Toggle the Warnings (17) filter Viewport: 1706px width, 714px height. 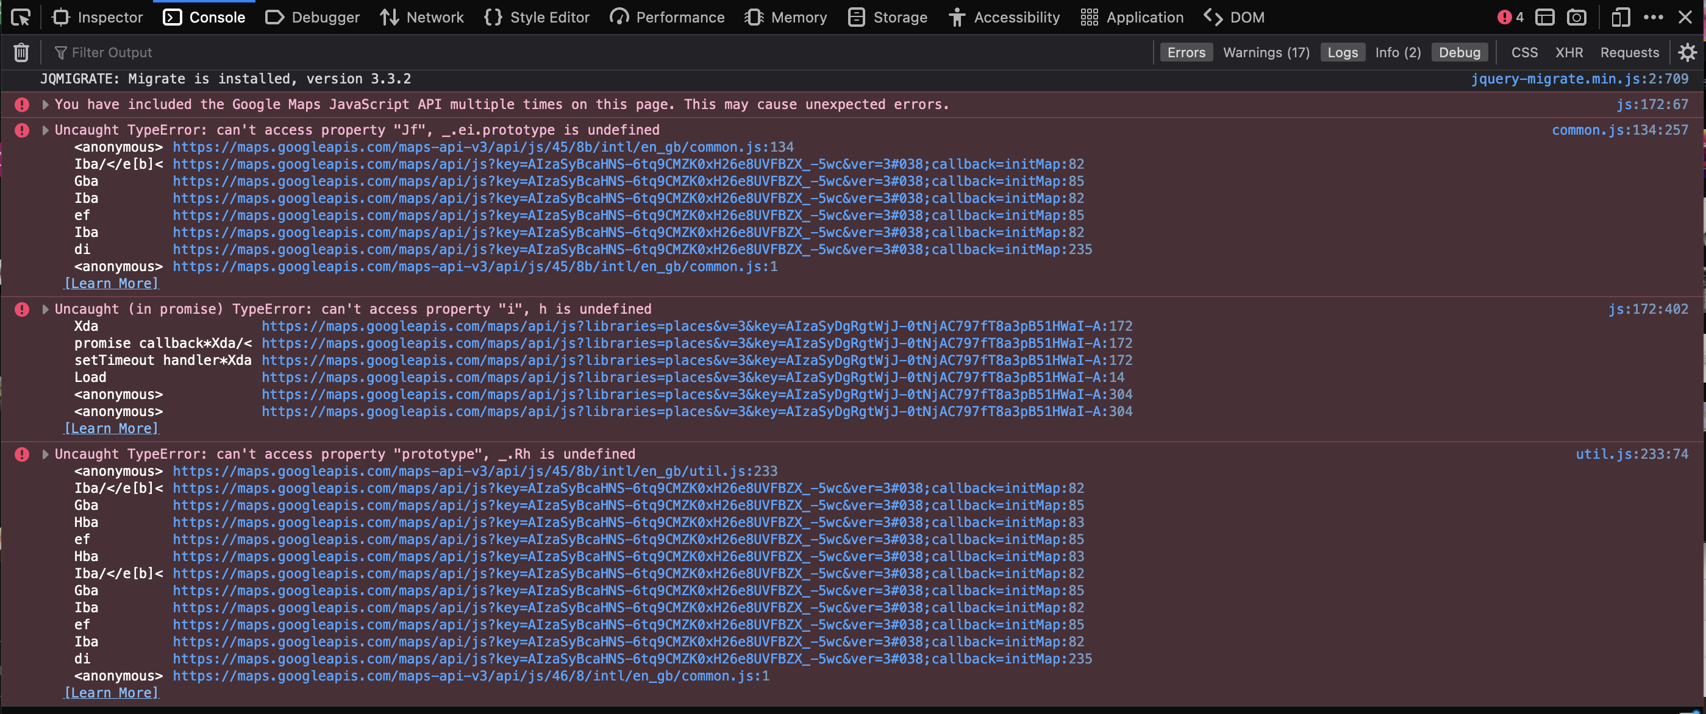click(1266, 52)
